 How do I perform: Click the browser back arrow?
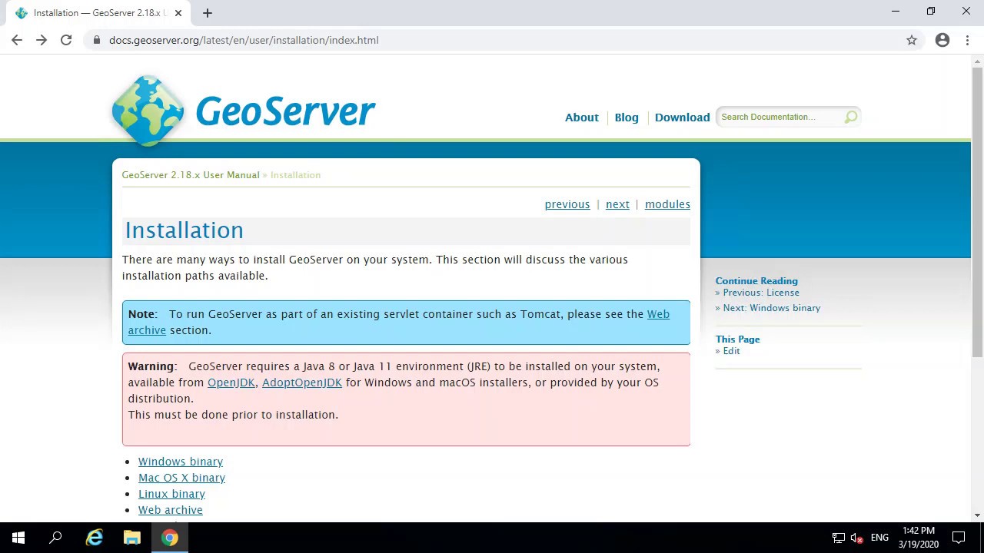tap(17, 40)
